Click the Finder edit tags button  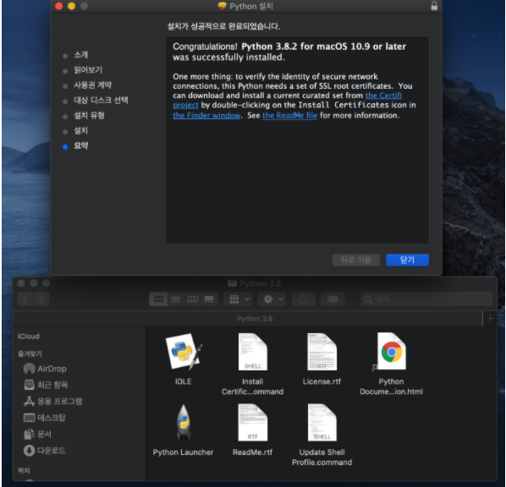(333, 299)
